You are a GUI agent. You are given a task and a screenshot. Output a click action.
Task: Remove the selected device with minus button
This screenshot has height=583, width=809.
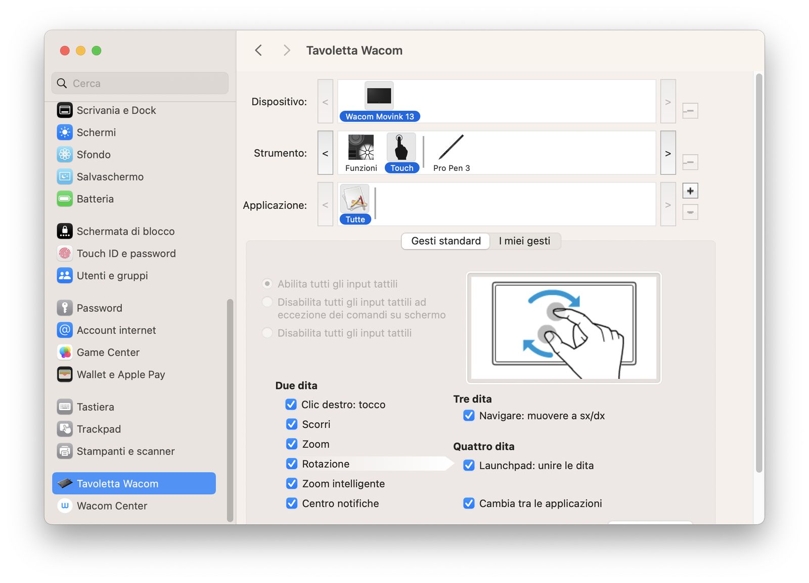pyautogui.click(x=690, y=111)
